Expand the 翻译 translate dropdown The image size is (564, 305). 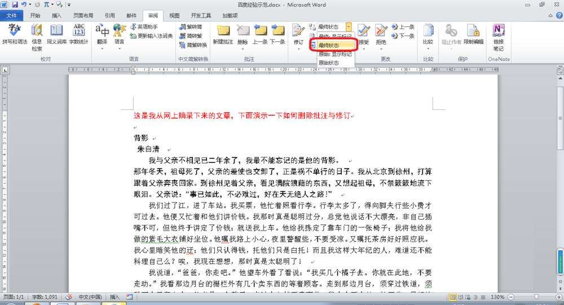coord(102,48)
